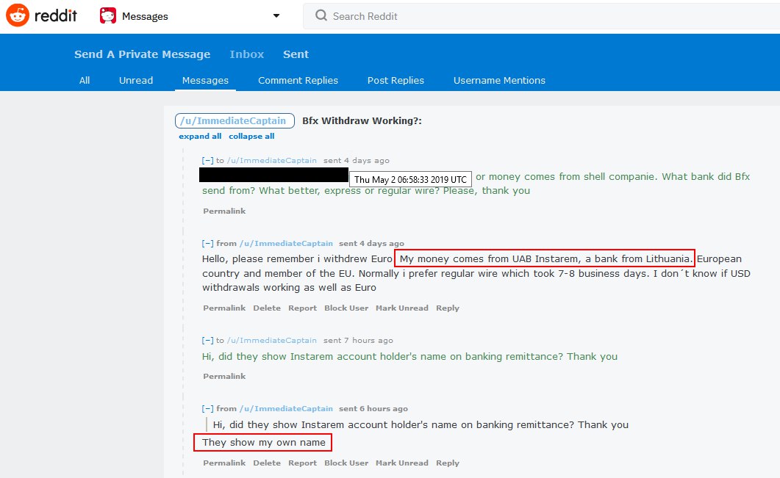Open Send A Private Message tab
Viewport: 780px width, 478px height.
point(143,54)
